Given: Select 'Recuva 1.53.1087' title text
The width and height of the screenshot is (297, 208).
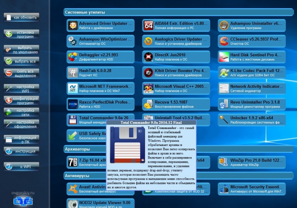Looking at the screenshot, I should 171,102.
